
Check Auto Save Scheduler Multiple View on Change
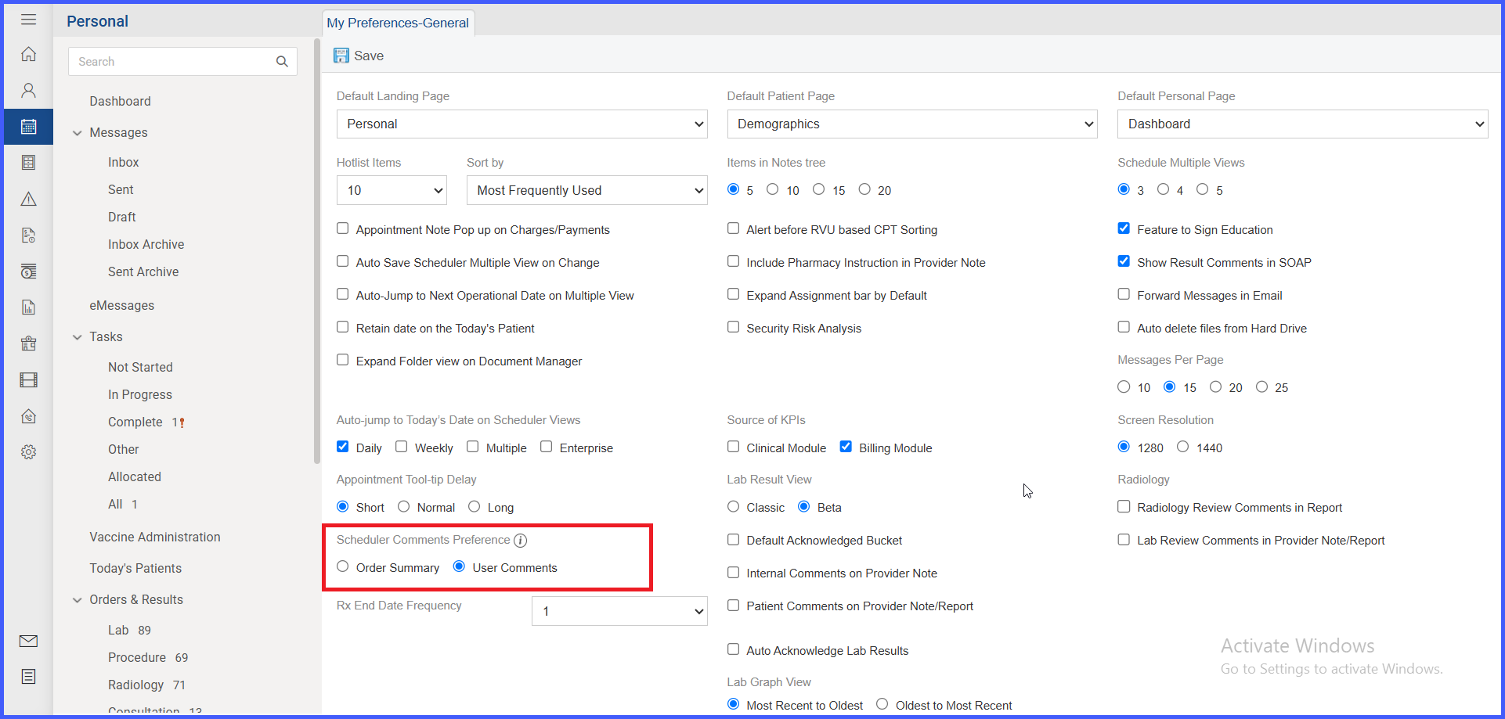click(x=342, y=261)
